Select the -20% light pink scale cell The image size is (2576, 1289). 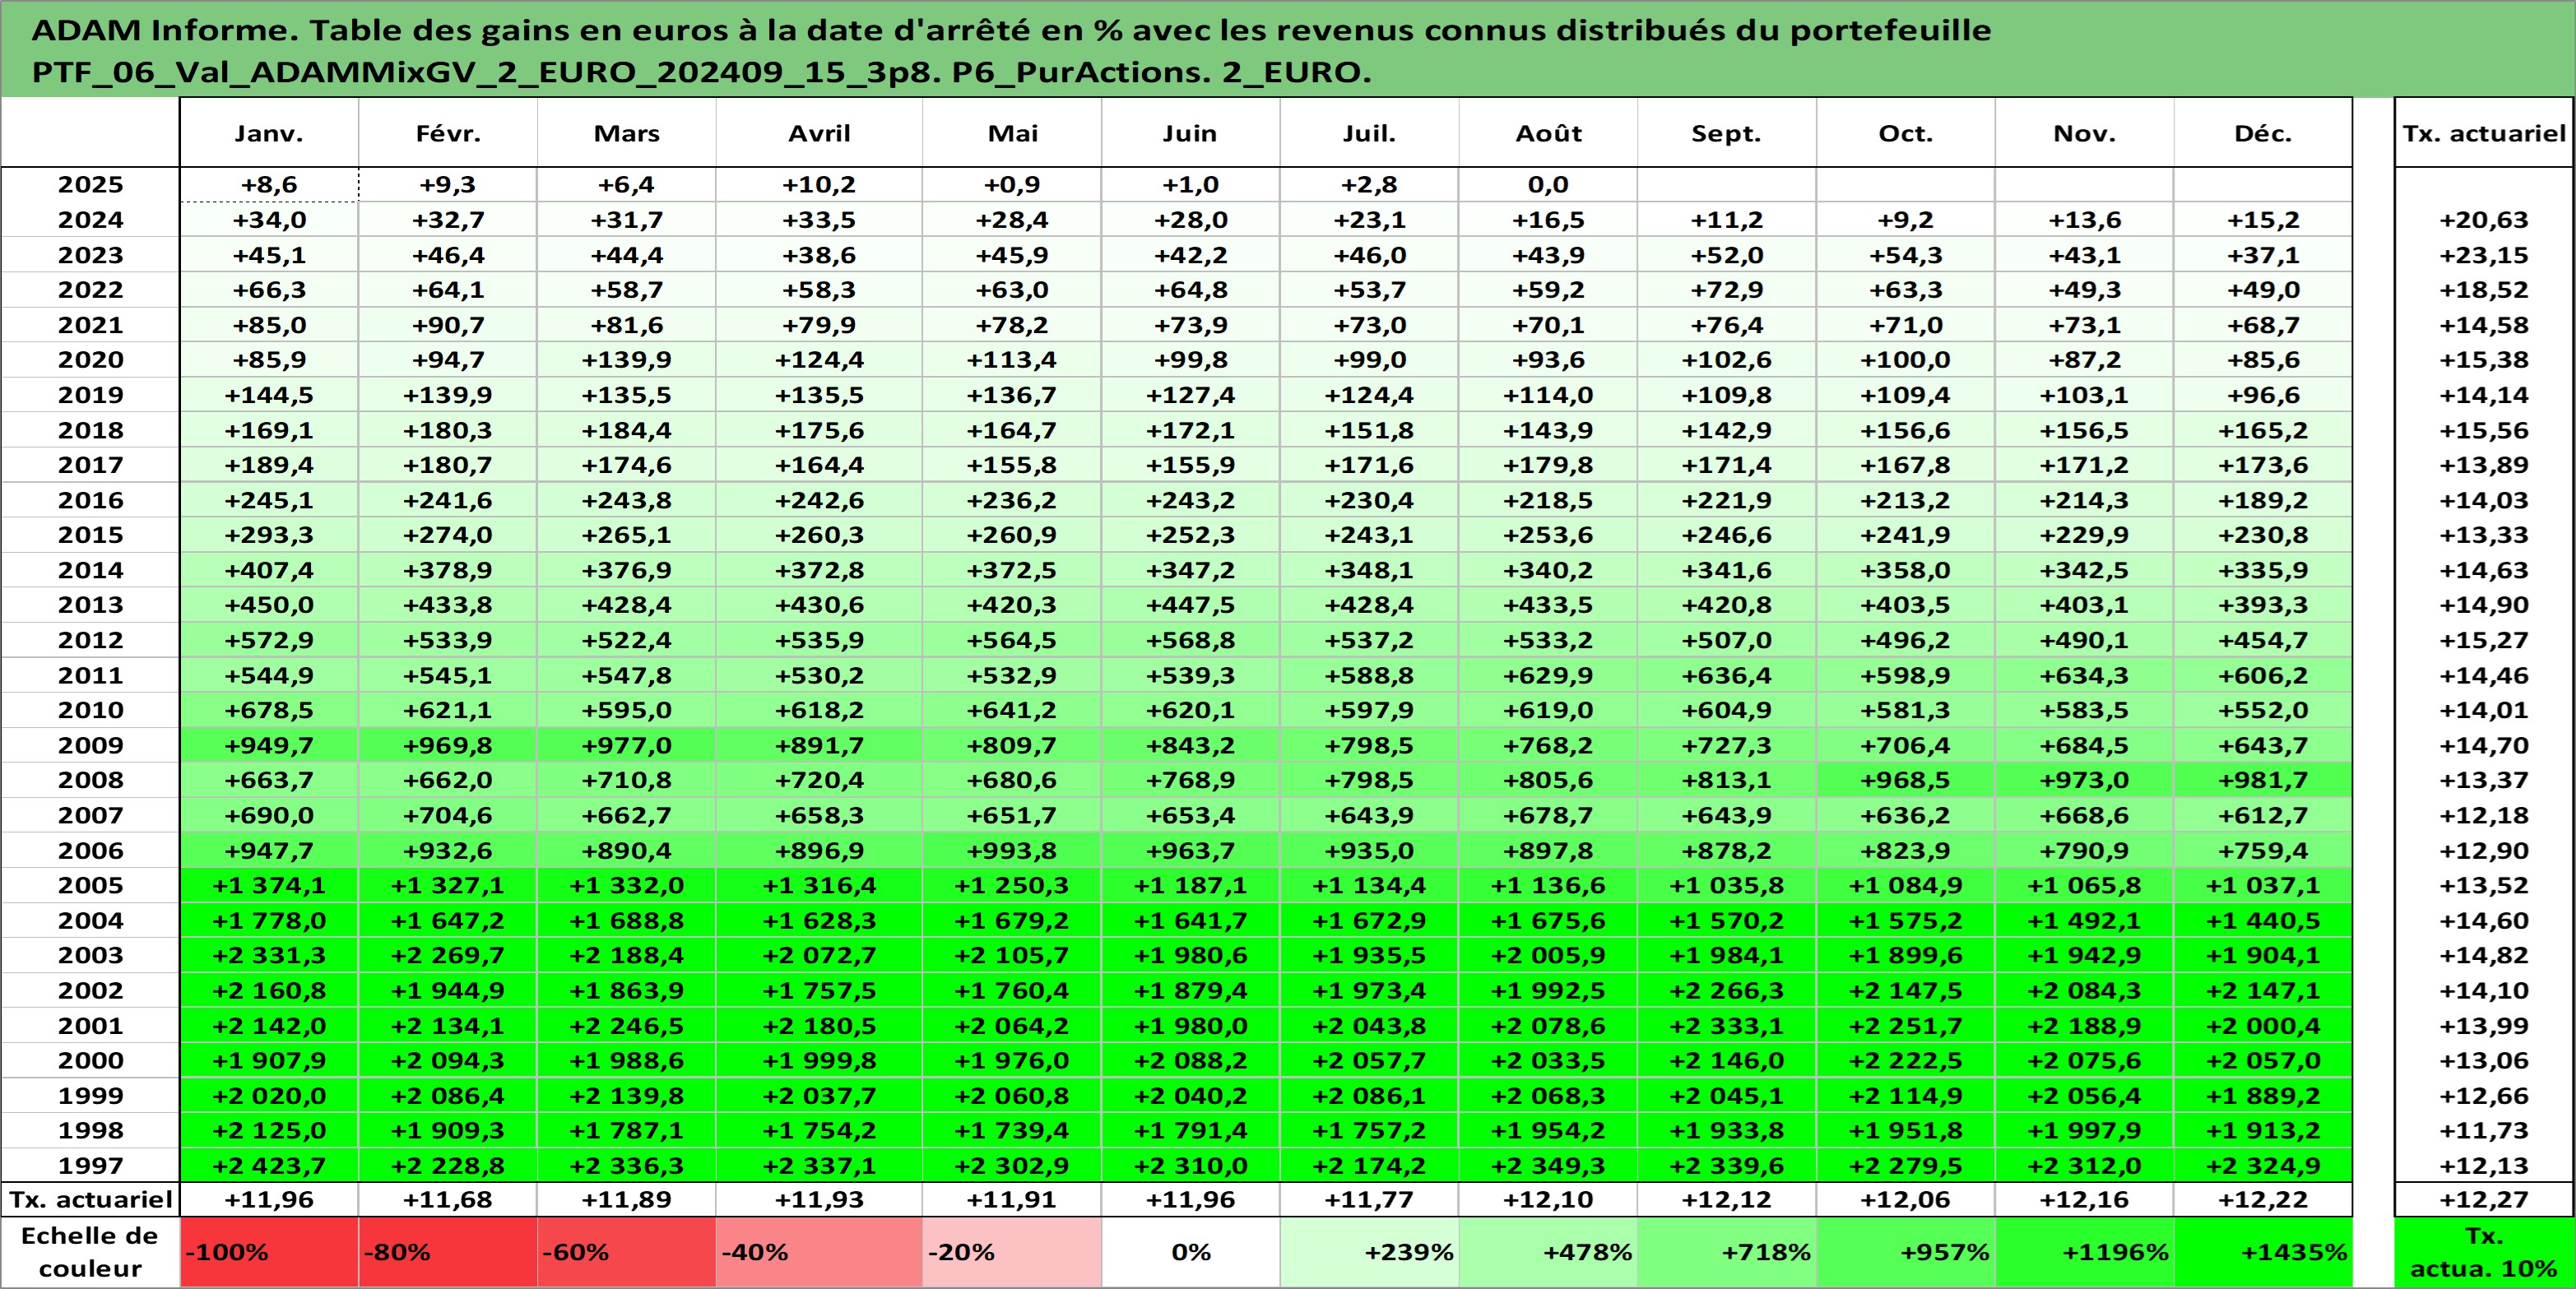click(x=1012, y=1251)
